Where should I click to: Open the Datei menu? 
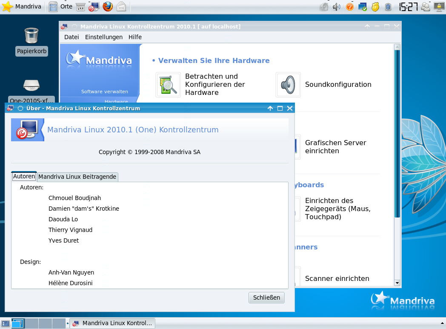[x=71, y=37]
